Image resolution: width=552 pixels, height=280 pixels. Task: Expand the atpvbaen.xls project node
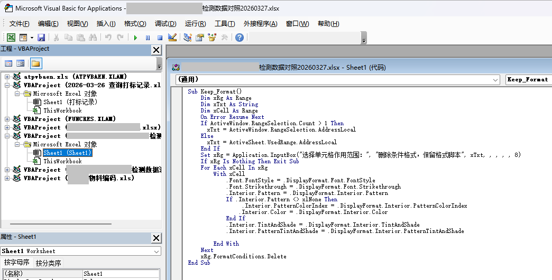pyautogui.click(x=7, y=77)
